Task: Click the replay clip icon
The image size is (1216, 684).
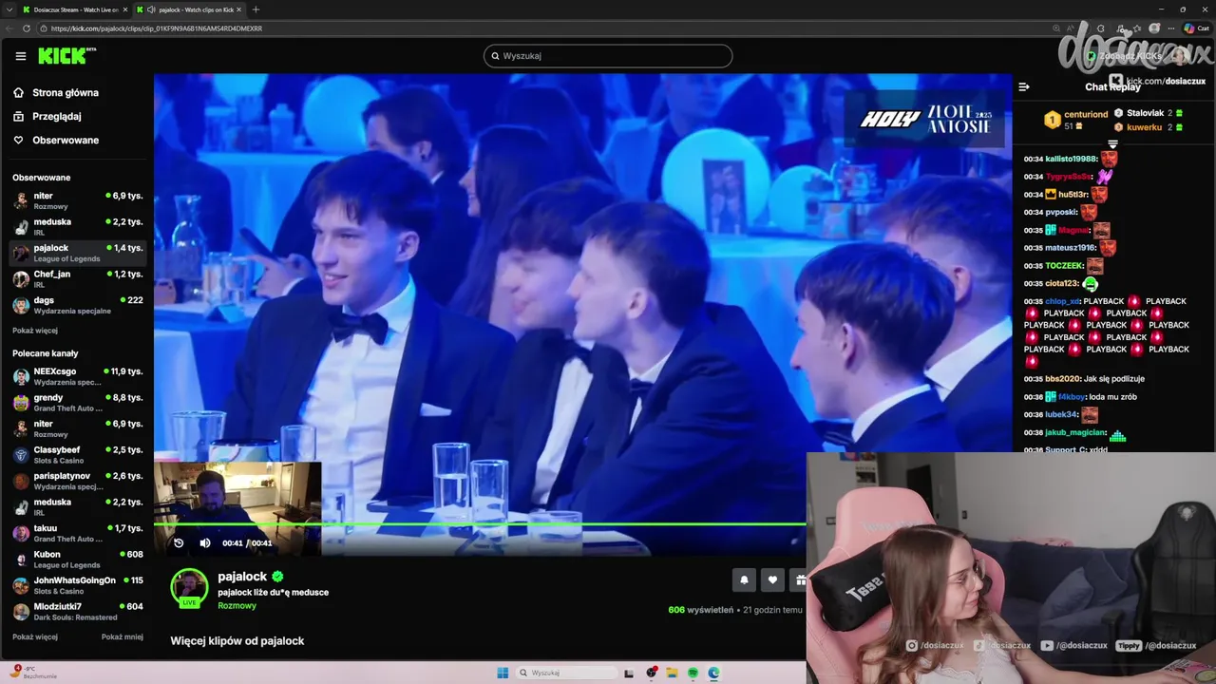Action: click(179, 542)
